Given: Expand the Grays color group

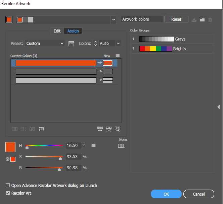Looking at the screenshot, I should (133, 39).
